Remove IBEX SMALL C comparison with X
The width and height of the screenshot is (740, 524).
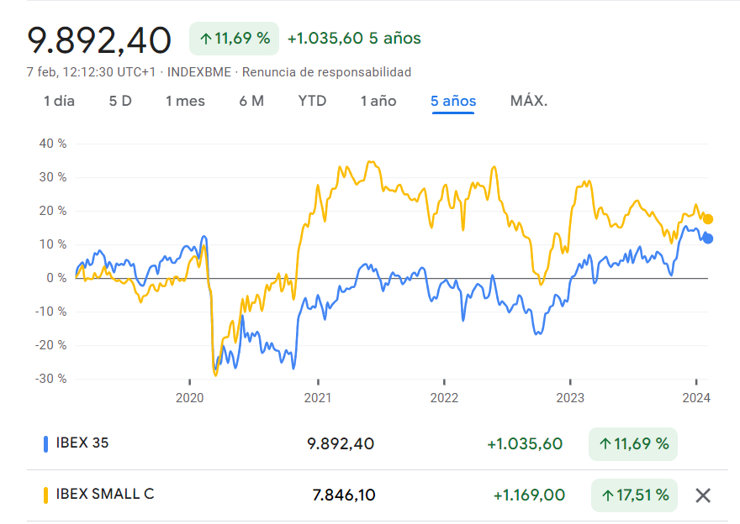coord(703,495)
